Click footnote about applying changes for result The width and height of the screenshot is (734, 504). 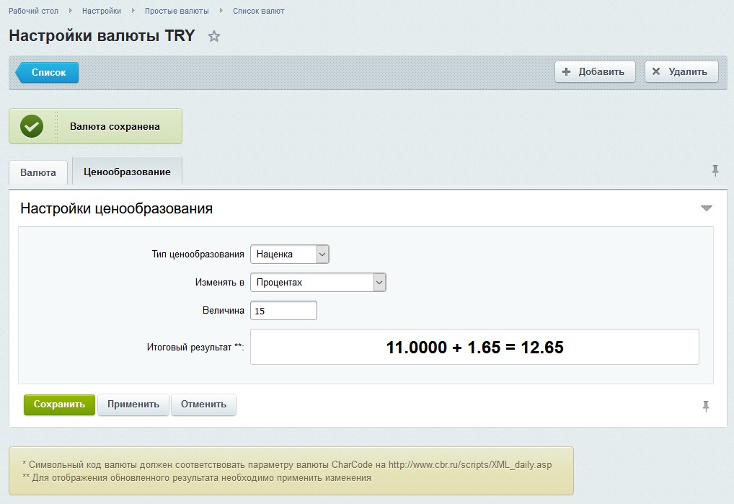click(x=197, y=478)
